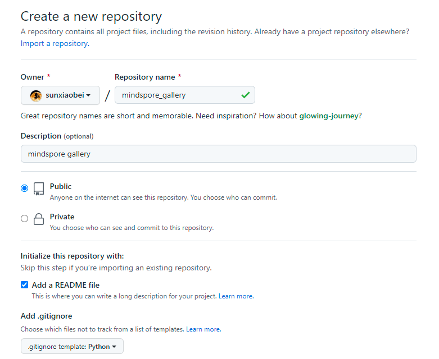Open the Learn more link for .gitignore templates
Screen dimensions: 439x359
coord(203,329)
